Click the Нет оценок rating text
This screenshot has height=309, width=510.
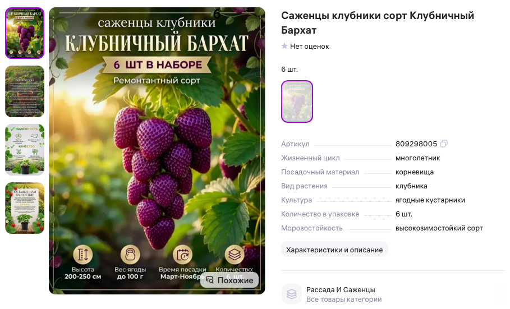(309, 46)
